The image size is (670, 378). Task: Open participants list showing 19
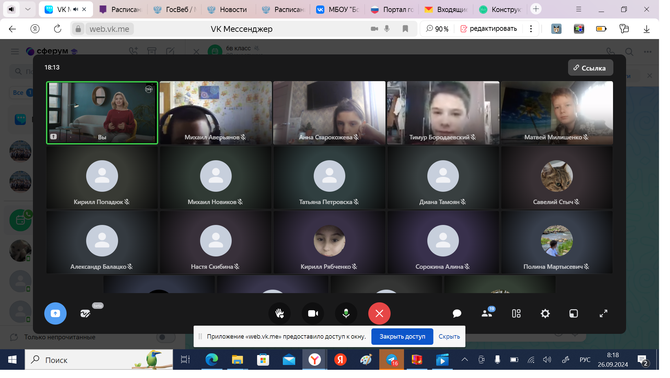(487, 313)
